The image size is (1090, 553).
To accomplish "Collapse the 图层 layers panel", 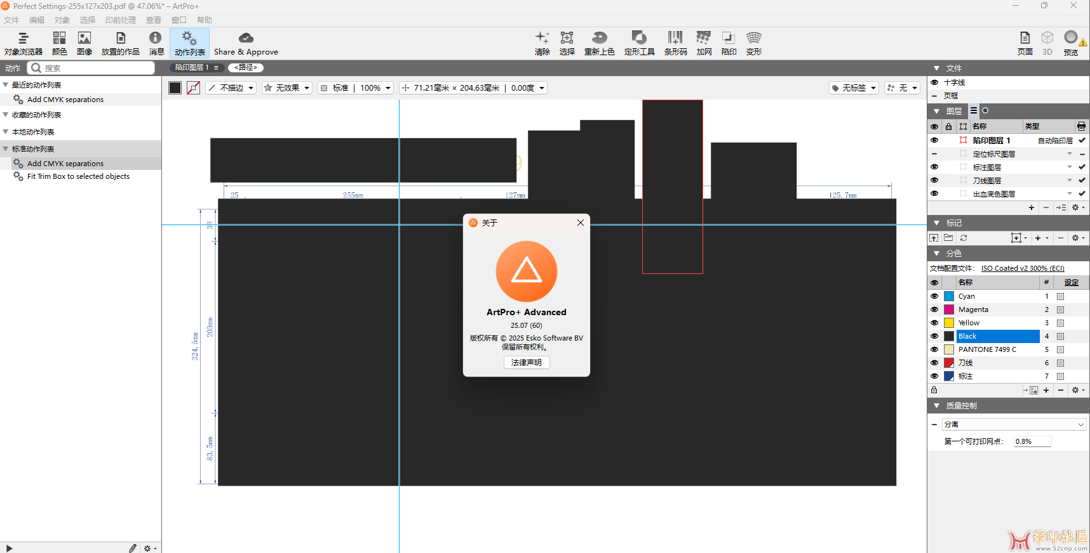I will click(x=936, y=111).
